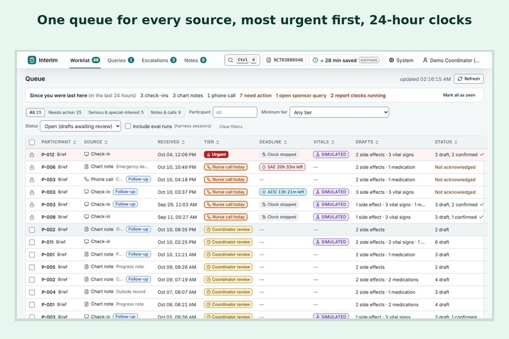
Task: Open the Brief link for P-011
Action: pos(61,242)
